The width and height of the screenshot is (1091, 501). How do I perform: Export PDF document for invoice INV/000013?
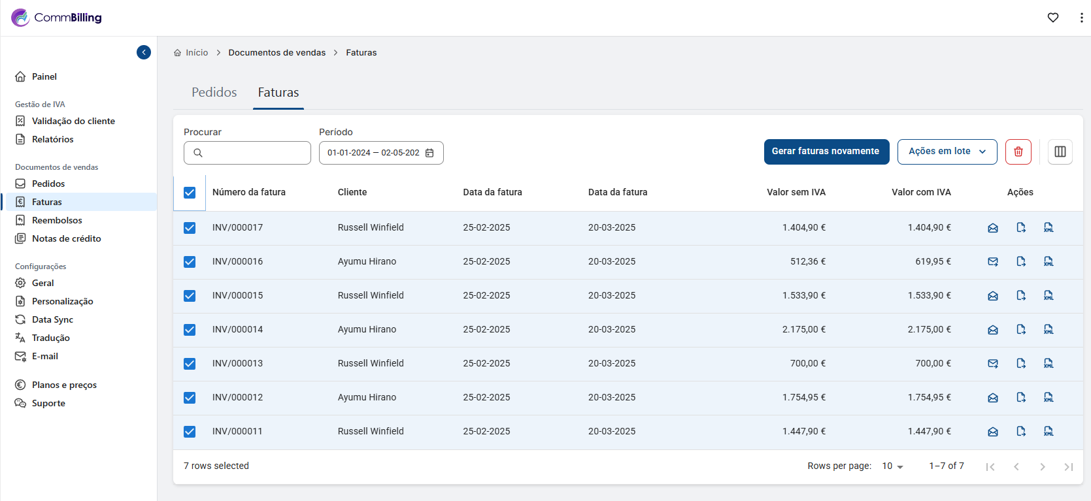(1020, 364)
